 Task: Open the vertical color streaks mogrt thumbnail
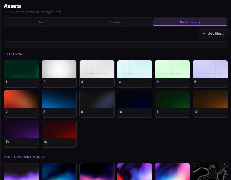172,172
